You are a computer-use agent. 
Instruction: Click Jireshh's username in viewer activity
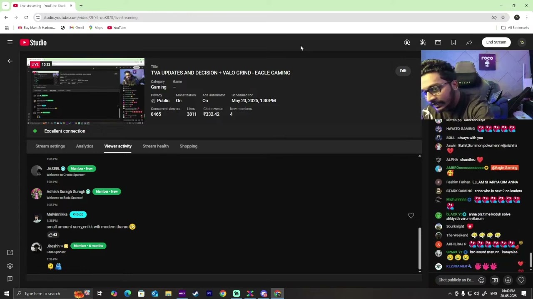pyautogui.click(x=53, y=246)
